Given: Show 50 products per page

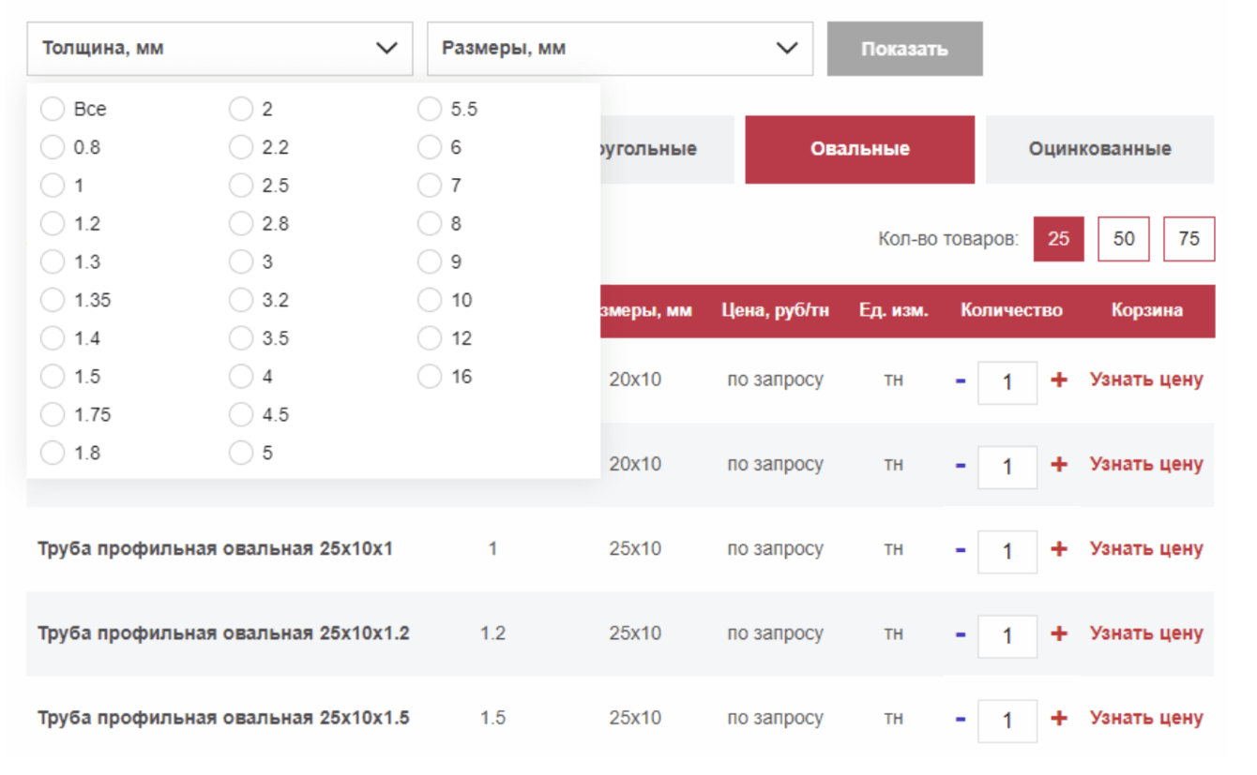Looking at the screenshot, I should [1123, 239].
